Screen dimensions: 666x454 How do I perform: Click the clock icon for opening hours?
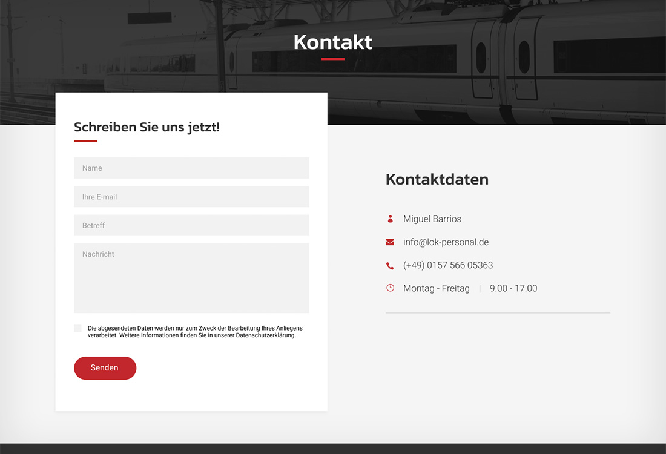click(x=390, y=288)
